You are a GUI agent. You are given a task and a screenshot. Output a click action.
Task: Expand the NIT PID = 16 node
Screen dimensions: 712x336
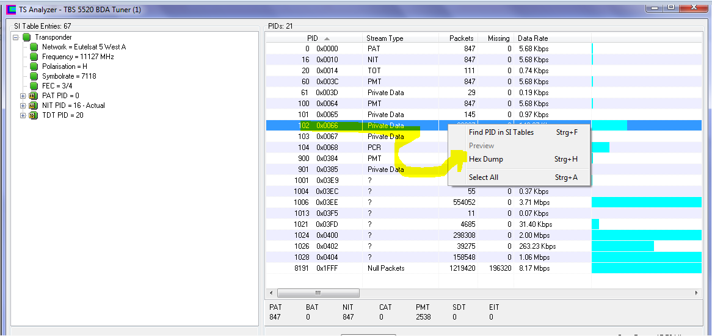[23, 105]
